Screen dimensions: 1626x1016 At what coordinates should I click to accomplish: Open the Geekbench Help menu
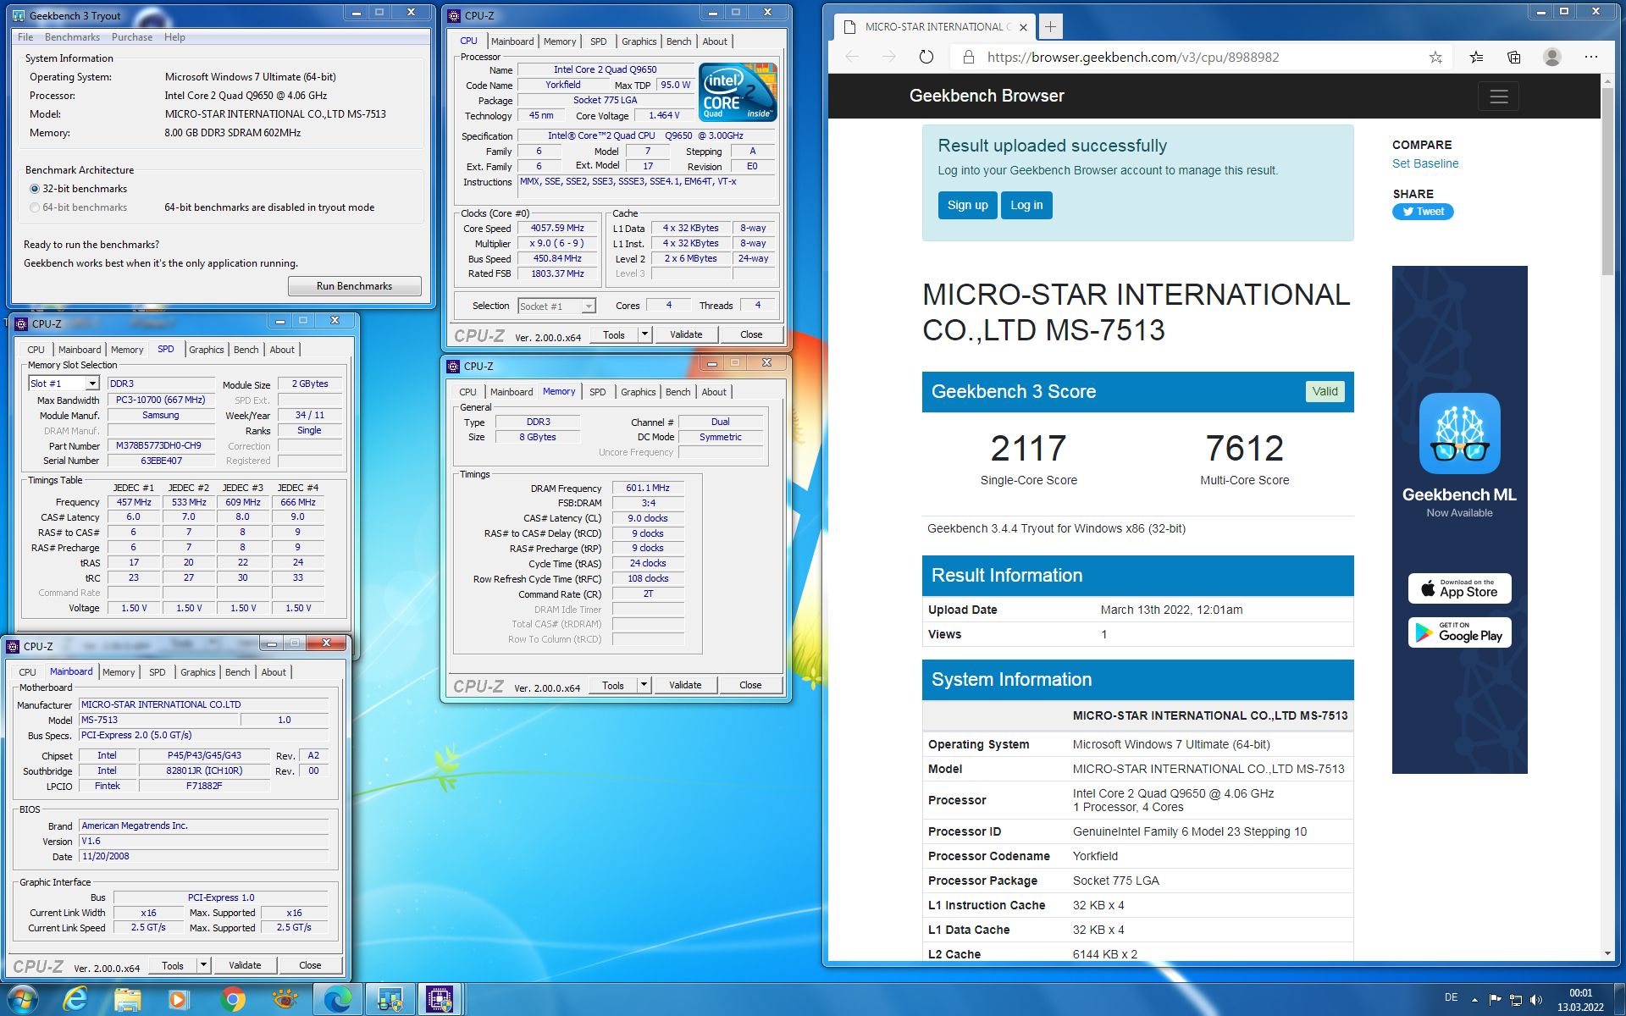click(174, 37)
